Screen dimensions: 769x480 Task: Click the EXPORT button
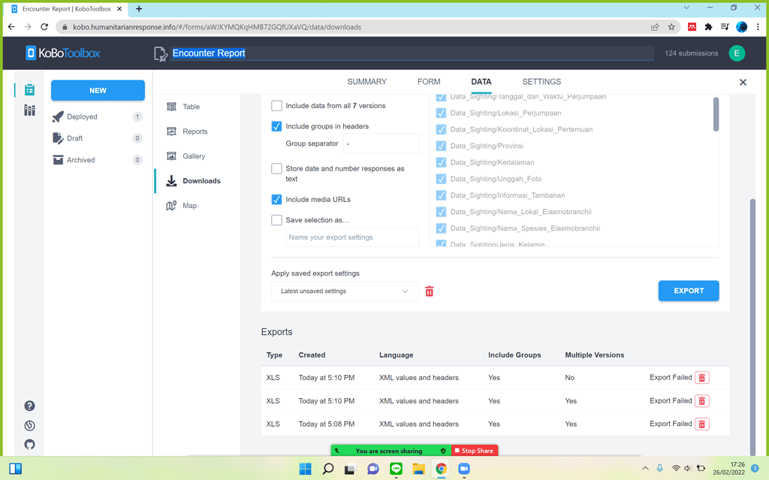(x=688, y=291)
